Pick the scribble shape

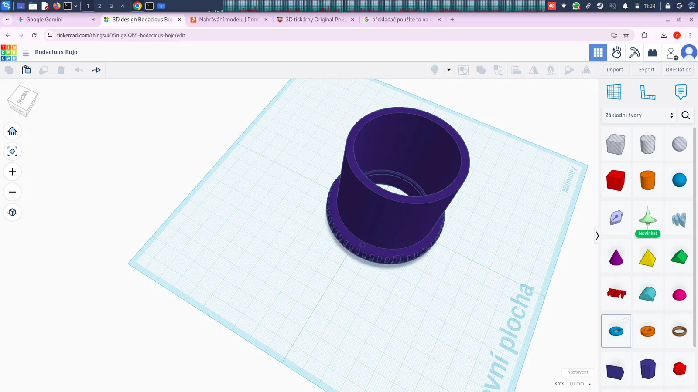coord(679,220)
